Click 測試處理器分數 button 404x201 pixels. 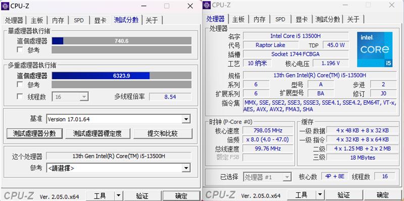(x=34, y=133)
